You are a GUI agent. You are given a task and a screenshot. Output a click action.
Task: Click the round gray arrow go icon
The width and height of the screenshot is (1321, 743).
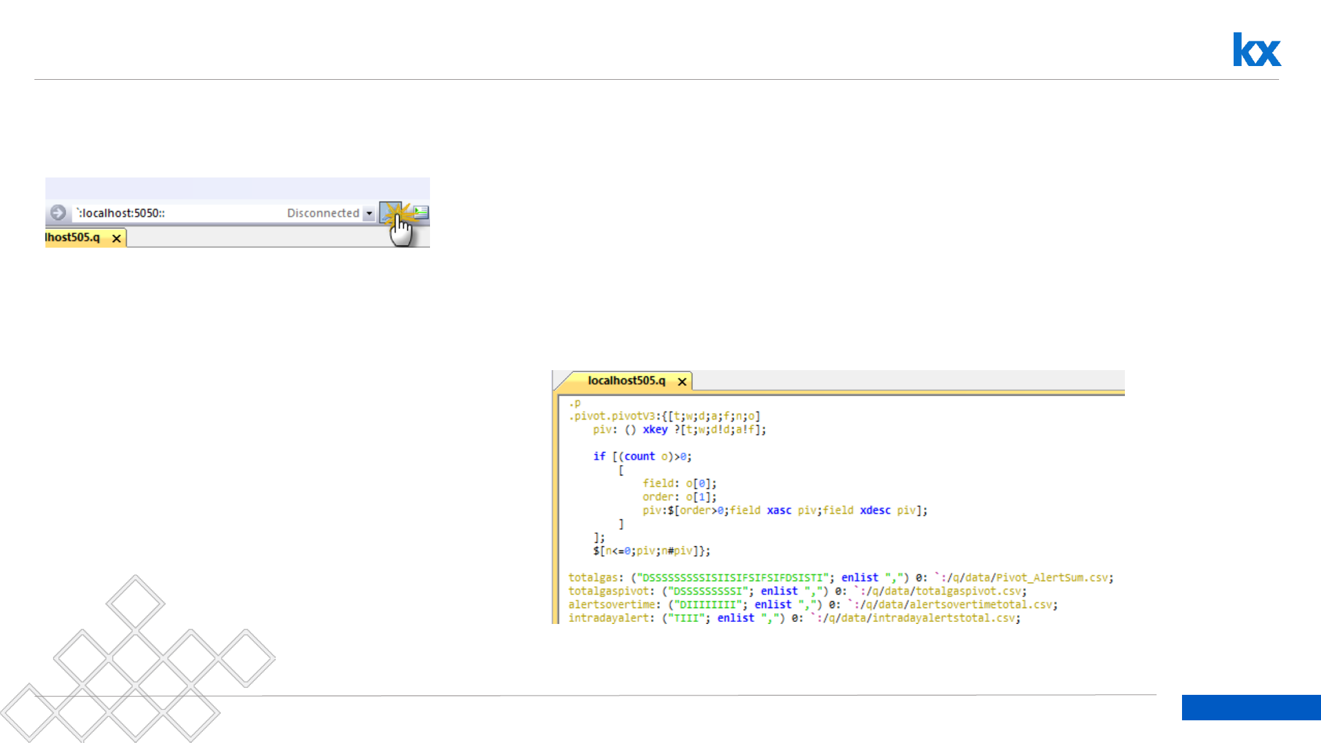pyautogui.click(x=58, y=213)
